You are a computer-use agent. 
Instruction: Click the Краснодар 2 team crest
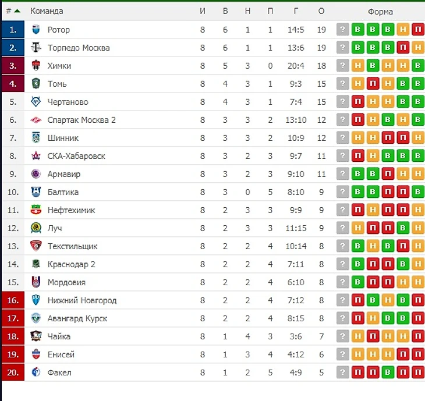(36, 264)
